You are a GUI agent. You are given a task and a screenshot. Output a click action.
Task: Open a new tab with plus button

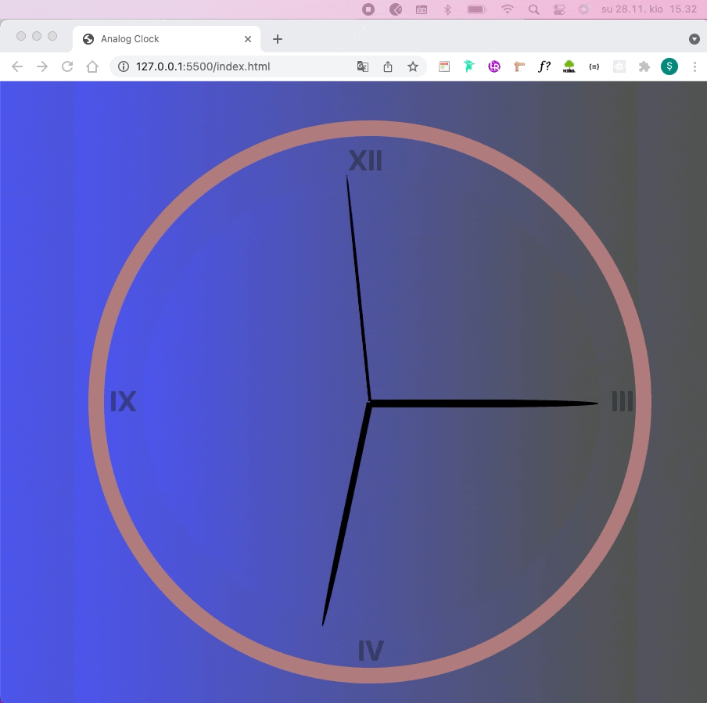278,39
